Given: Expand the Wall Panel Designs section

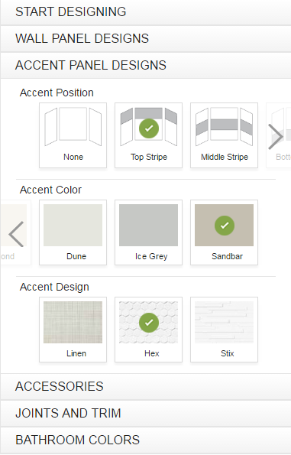Looking at the screenshot, I should tap(146, 39).
